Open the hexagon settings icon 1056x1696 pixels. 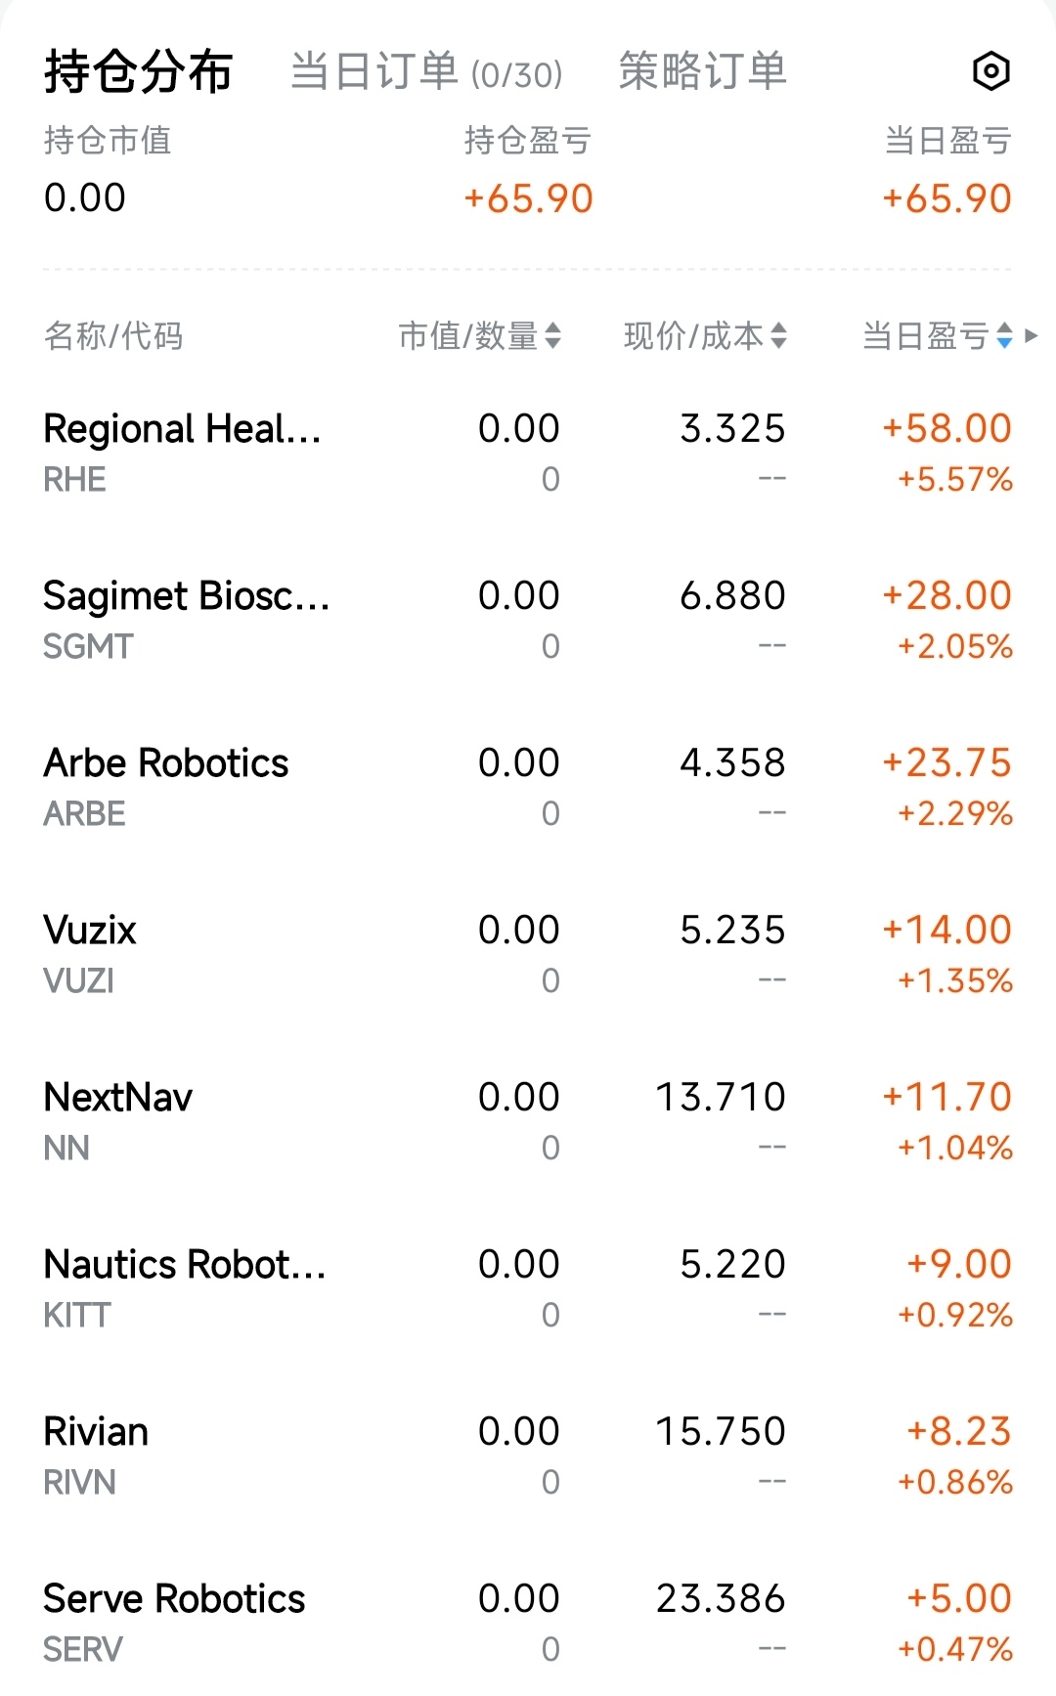point(990,71)
